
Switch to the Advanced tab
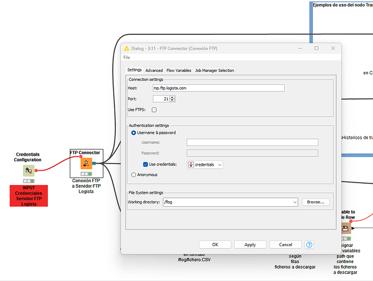(x=154, y=71)
